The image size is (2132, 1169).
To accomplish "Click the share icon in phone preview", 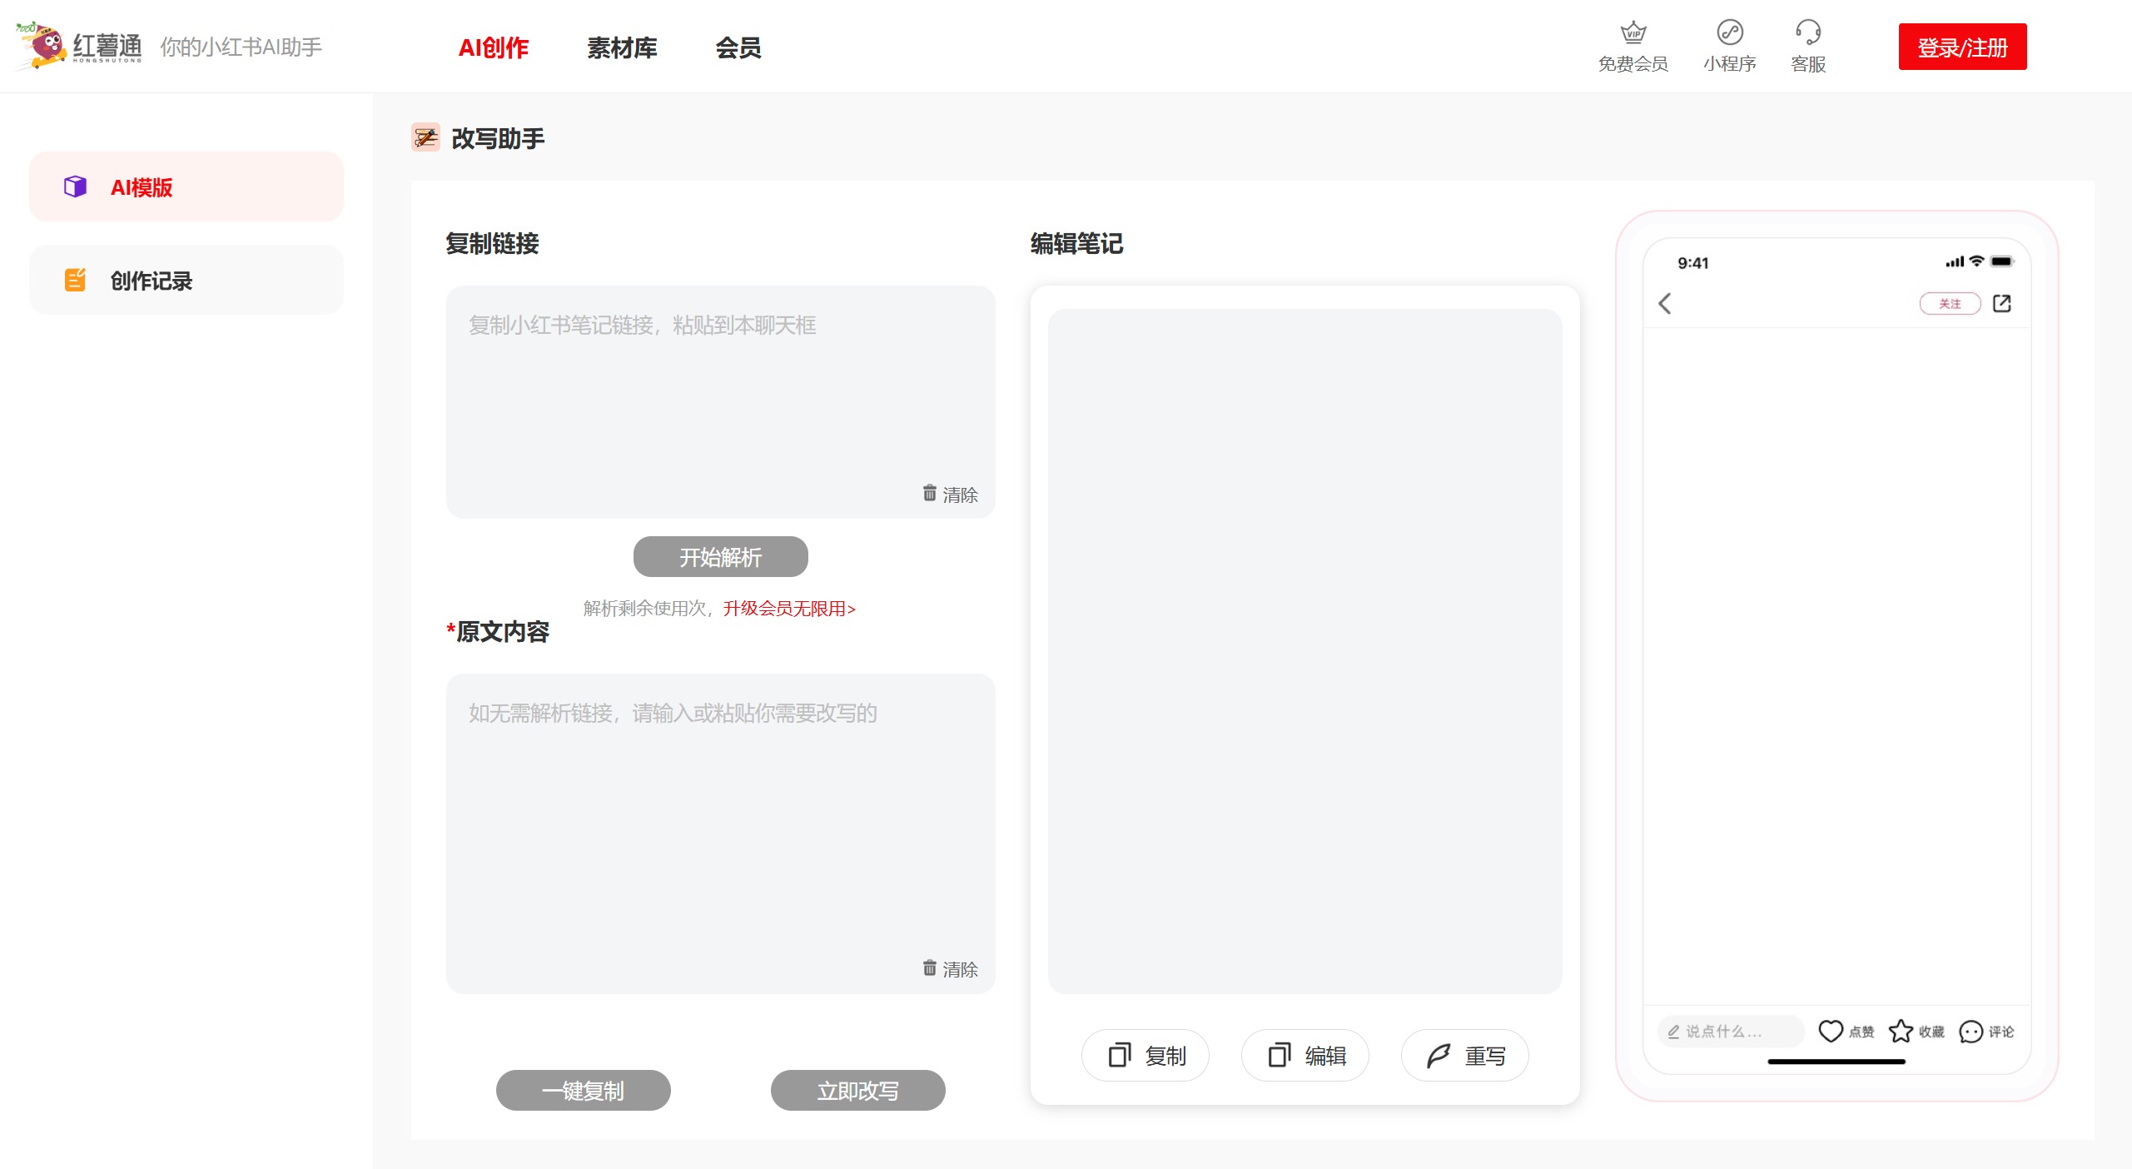I will pos(2001,304).
